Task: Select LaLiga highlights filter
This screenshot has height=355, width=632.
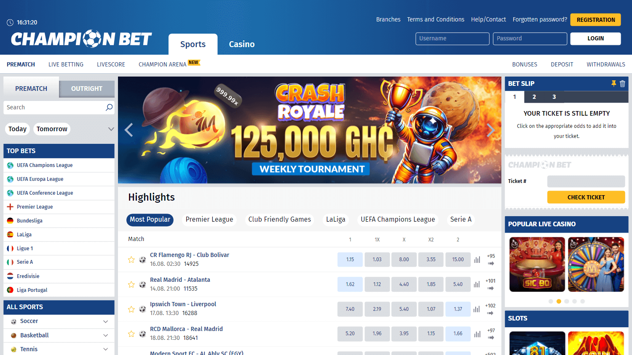Action: click(336, 220)
